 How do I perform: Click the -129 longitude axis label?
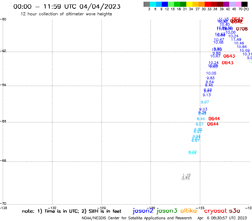[101, 208]
